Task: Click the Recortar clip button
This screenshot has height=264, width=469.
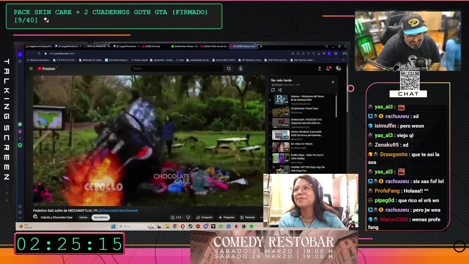Action: point(248,217)
